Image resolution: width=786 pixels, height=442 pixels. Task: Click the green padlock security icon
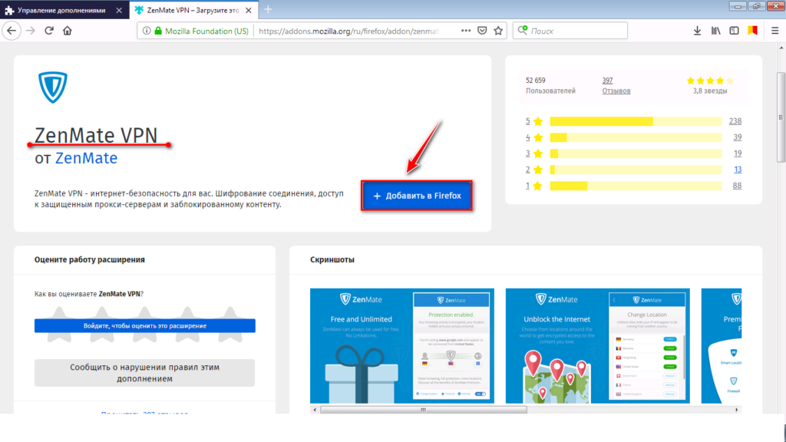[x=158, y=31]
